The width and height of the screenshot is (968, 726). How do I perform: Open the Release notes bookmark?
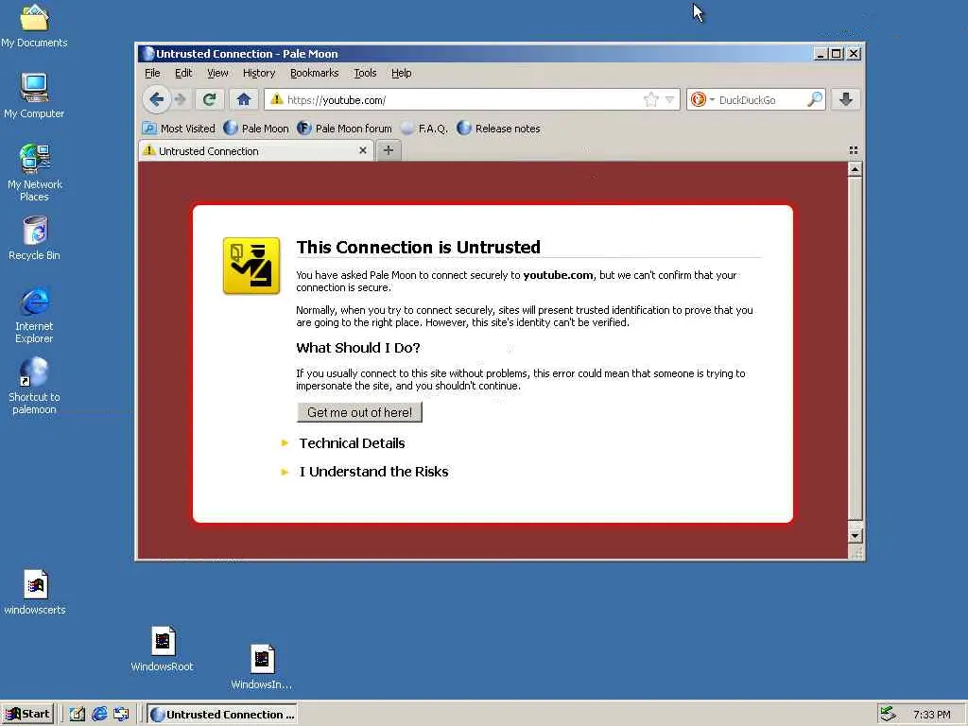coord(499,129)
